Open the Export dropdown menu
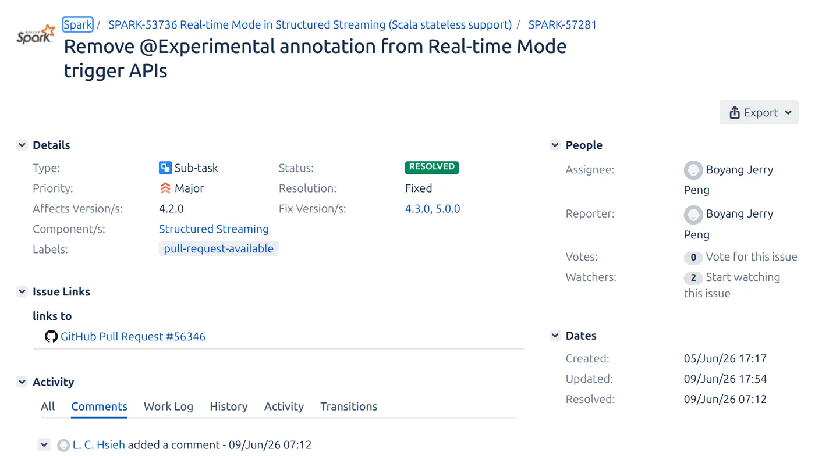The image size is (815, 456). tap(759, 112)
